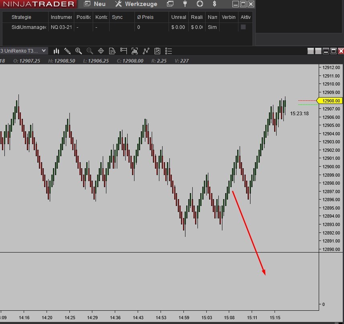Select the drawing tools pencil icon
Viewport: 344px width, 324px height.
(x=67, y=51)
